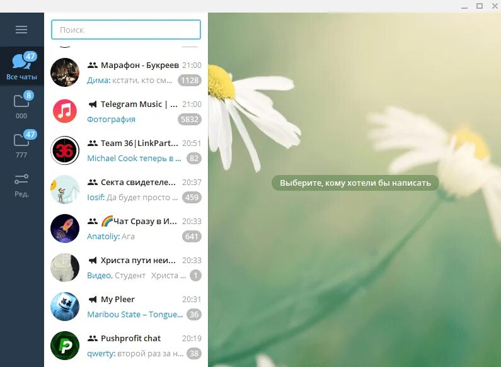Click the 'Фотография' message preview
The width and height of the screenshot is (501, 367).
(x=111, y=120)
